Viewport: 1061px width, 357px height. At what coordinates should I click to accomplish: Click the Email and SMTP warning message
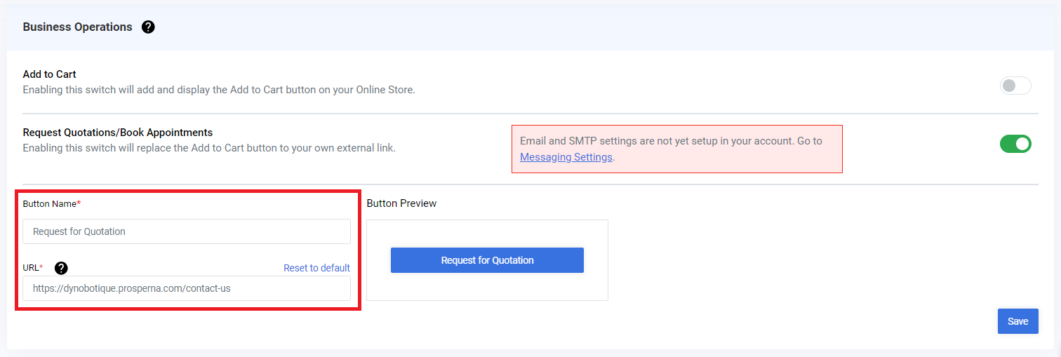676,149
